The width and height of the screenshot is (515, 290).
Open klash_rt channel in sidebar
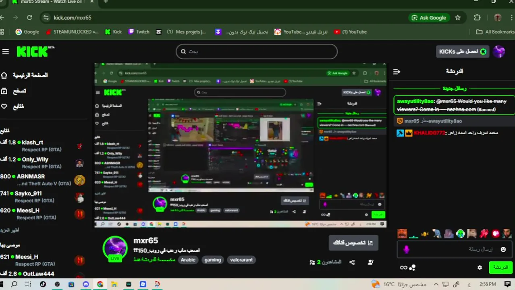tap(42, 146)
